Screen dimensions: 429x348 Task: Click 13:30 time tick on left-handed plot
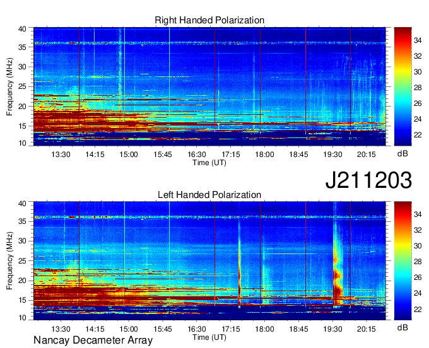[61, 329]
